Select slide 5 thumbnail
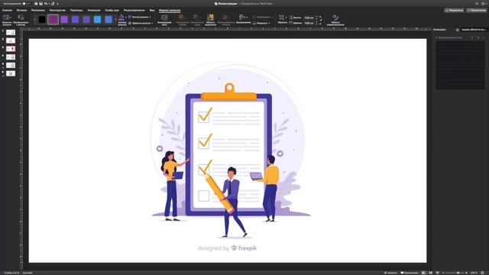The image size is (489, 275). (x=11, y=65)
